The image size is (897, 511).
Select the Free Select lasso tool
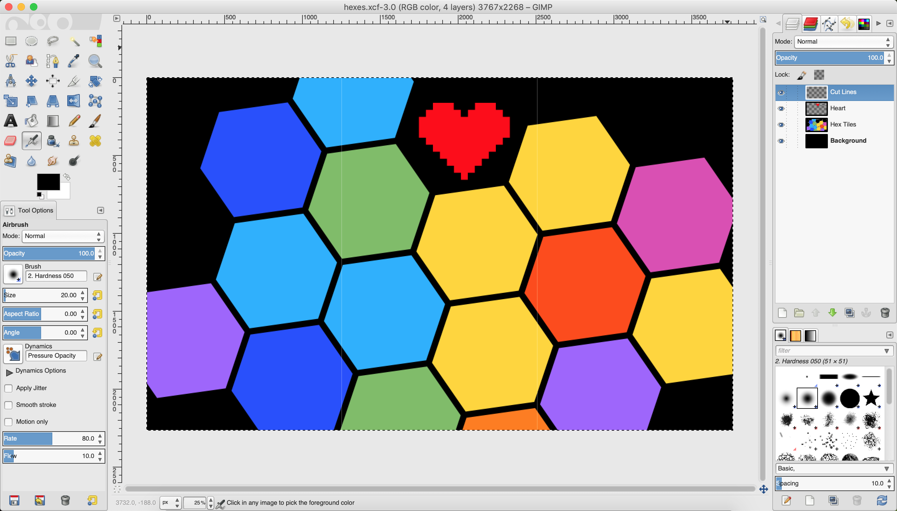53,41
